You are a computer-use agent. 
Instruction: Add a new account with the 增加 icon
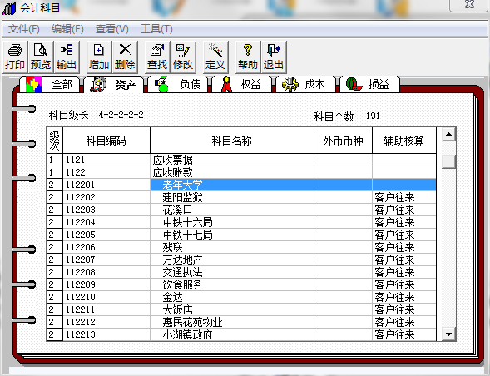pyautogui.click(x=99, y=57)
